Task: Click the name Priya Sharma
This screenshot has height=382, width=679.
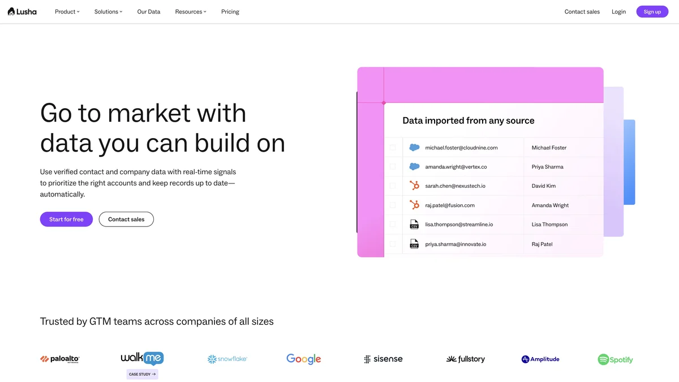Action: [547, 167]
